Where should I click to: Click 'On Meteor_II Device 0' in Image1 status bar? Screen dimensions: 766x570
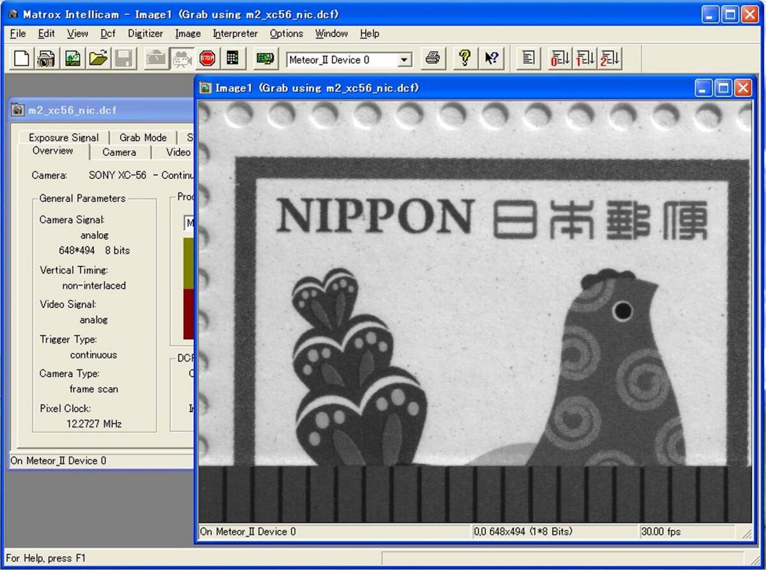[x=248, y=532]
